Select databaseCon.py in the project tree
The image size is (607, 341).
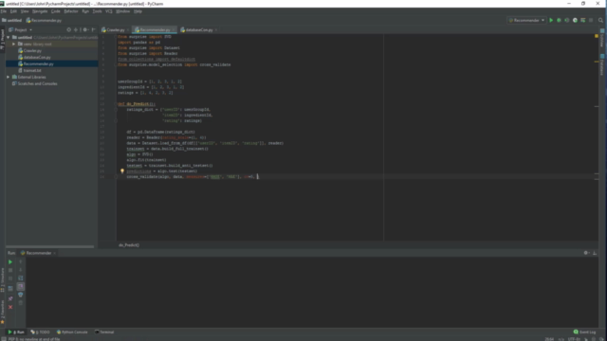[37, 57]
